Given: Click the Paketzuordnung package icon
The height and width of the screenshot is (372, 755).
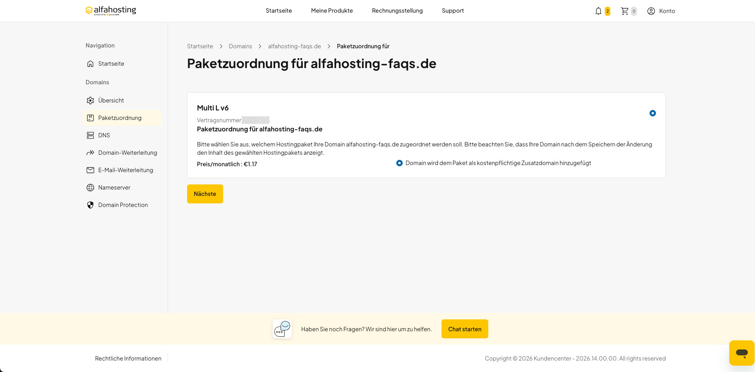Looking at the screenshot, I should [x=90, y=118].
